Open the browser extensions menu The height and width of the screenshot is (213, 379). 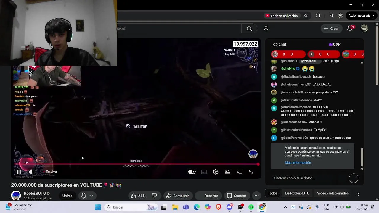(x=318, y=16)
